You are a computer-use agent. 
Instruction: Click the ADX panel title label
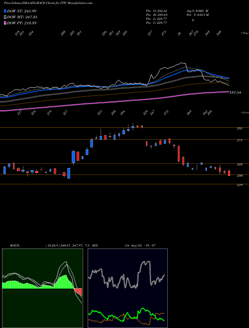point(95,246)
